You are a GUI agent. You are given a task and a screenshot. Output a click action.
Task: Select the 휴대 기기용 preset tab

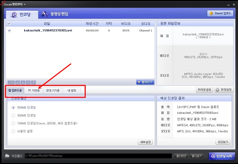click(x=53, y=91)
